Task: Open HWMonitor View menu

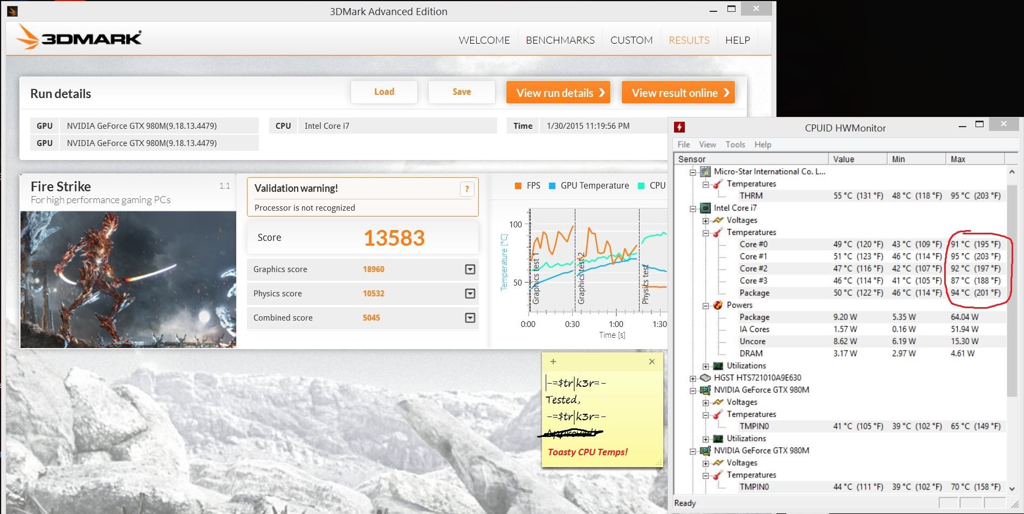Action: (707, 144)
